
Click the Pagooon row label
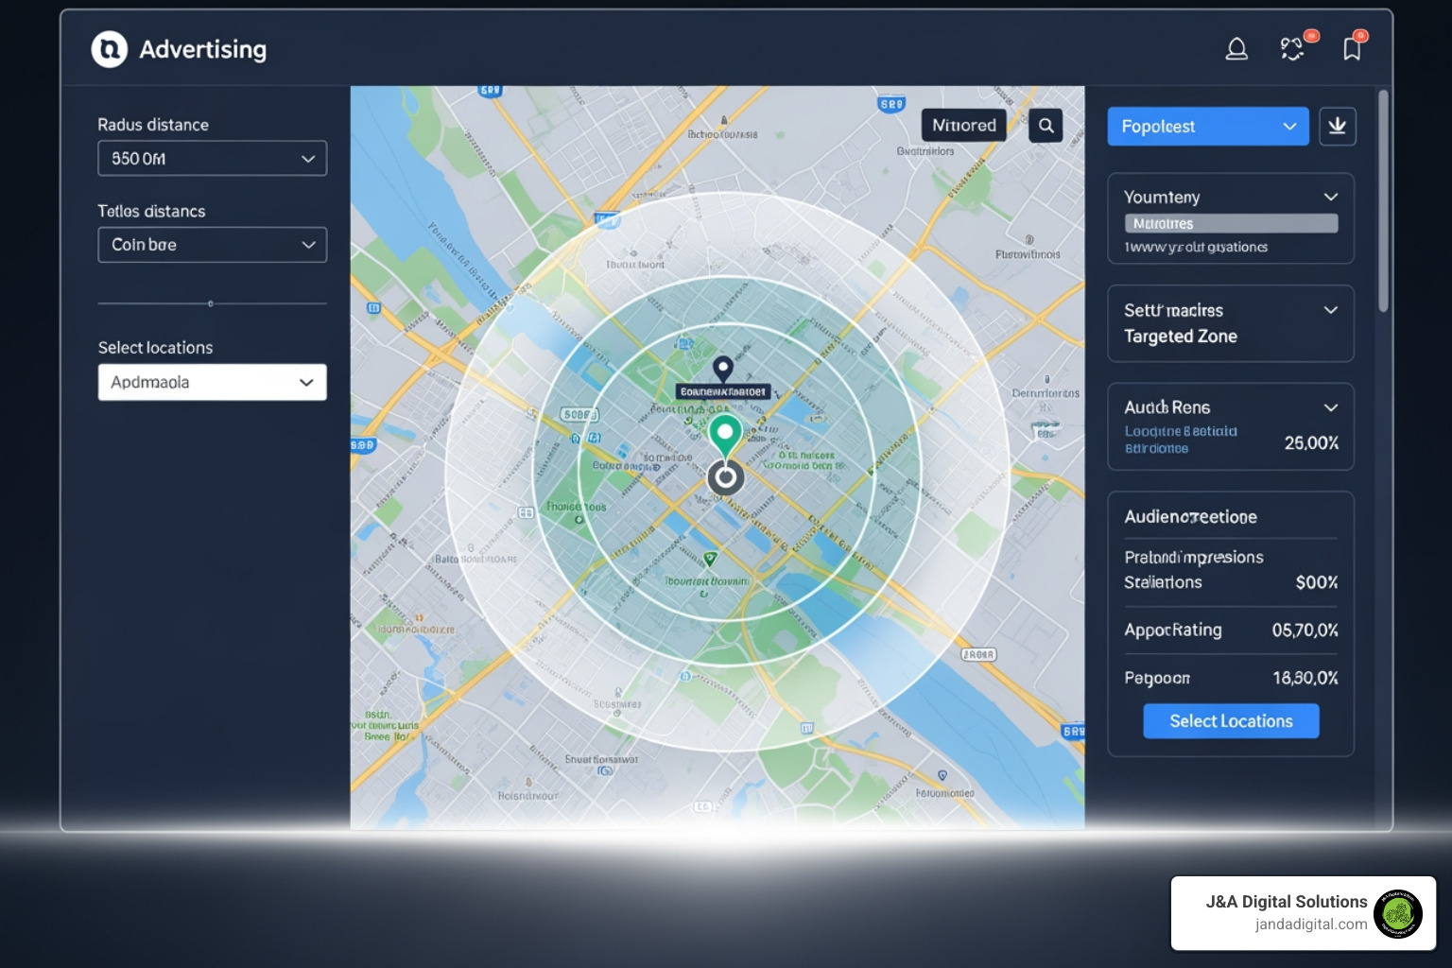(x=1157, y=678)
